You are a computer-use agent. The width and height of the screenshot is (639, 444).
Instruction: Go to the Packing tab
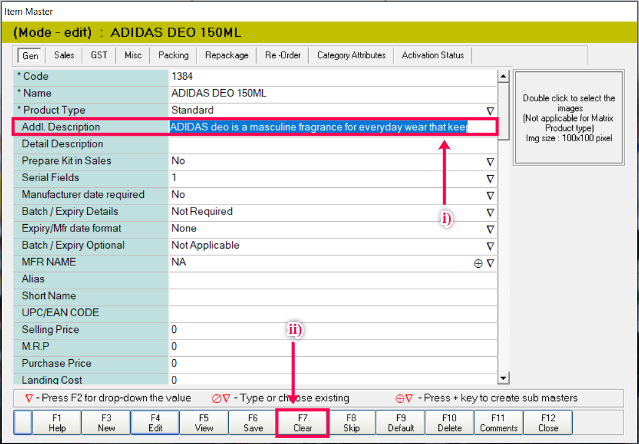coord(174,55)
